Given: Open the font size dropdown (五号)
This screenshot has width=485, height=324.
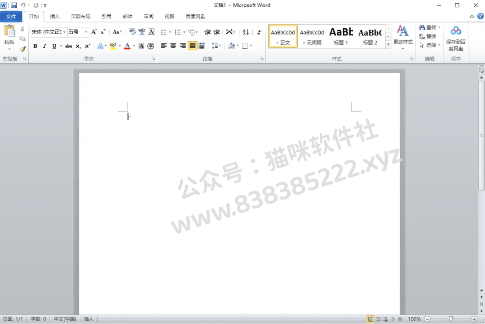Looking at the screenshot, I should pos(86,32).
